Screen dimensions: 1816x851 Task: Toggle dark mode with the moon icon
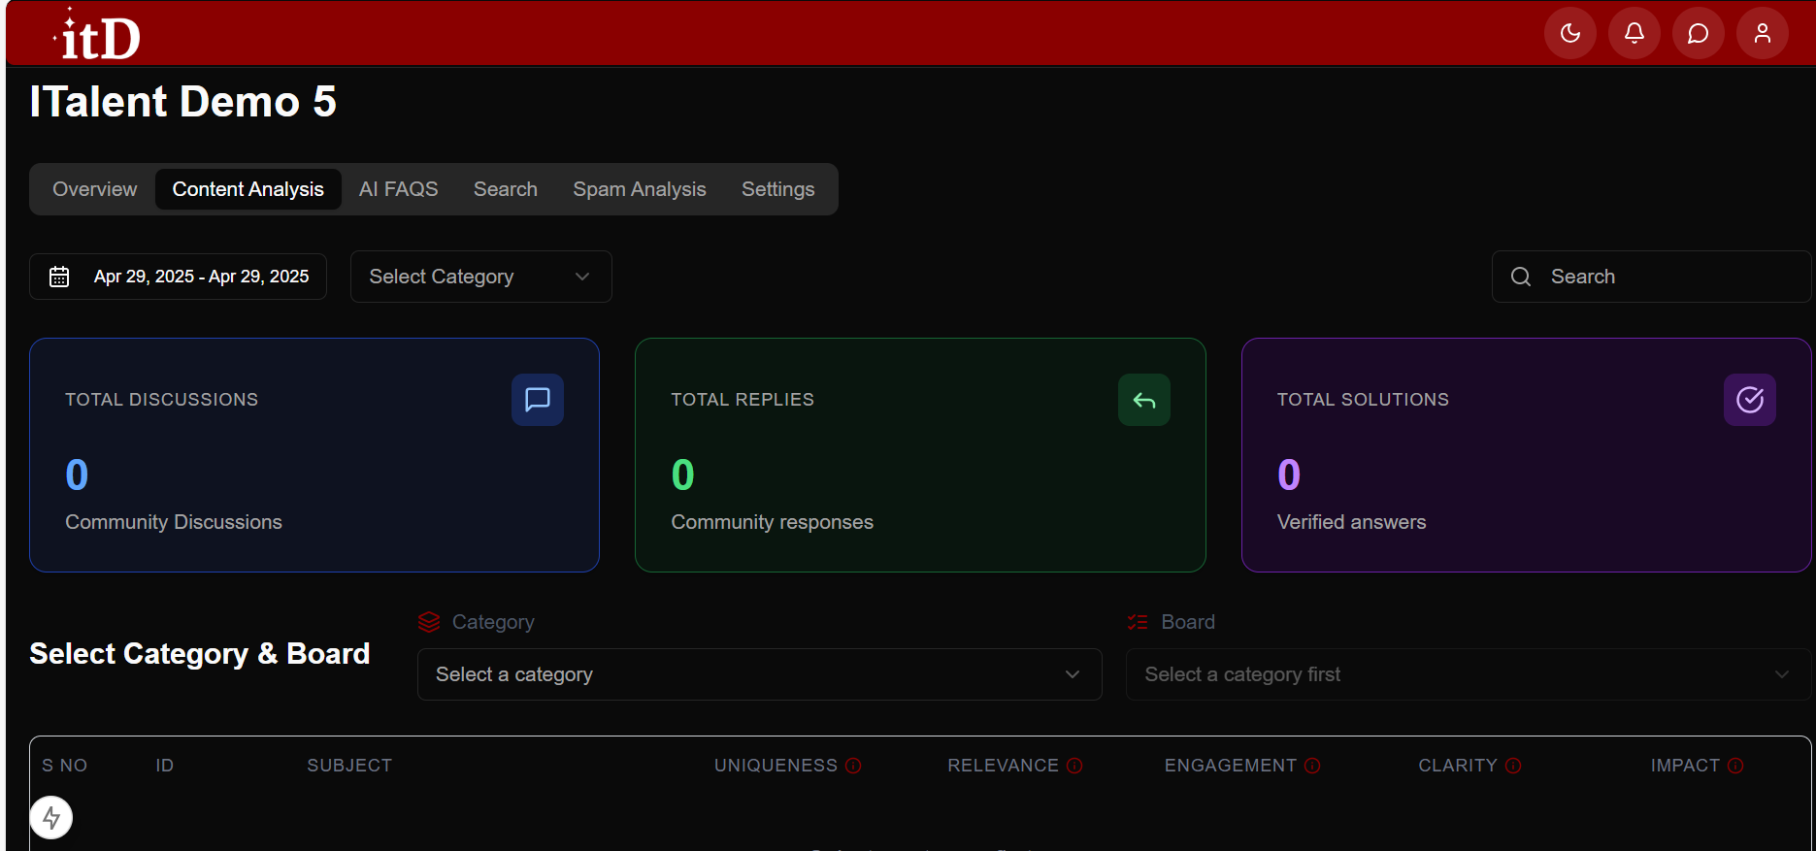pyautogui.click(x=1569, y=34)
